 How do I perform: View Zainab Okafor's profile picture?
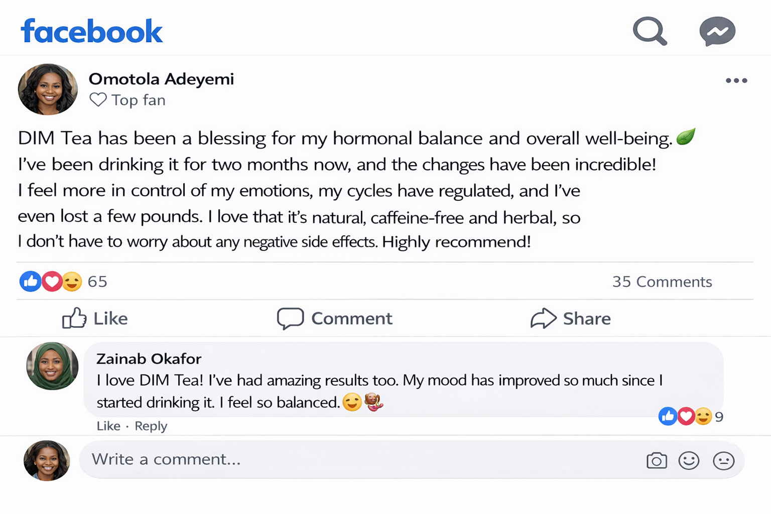[52, 366]
